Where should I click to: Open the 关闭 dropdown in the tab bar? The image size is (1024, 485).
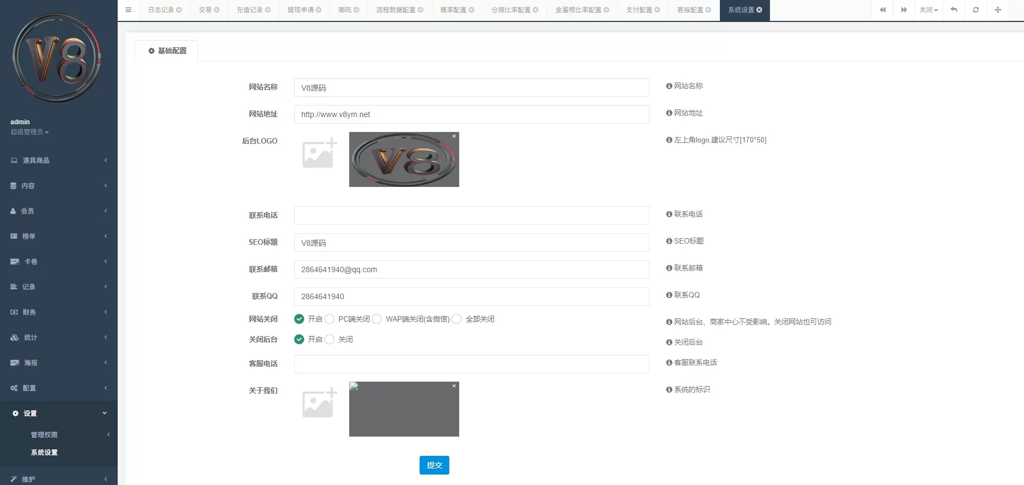[x=928, y=10]
